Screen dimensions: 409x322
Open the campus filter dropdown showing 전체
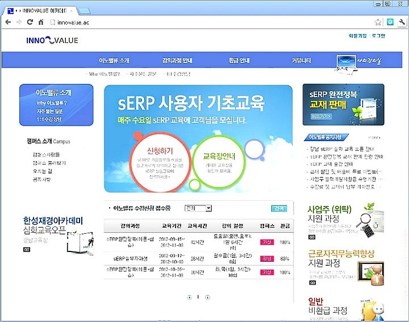tap(198, 208)
